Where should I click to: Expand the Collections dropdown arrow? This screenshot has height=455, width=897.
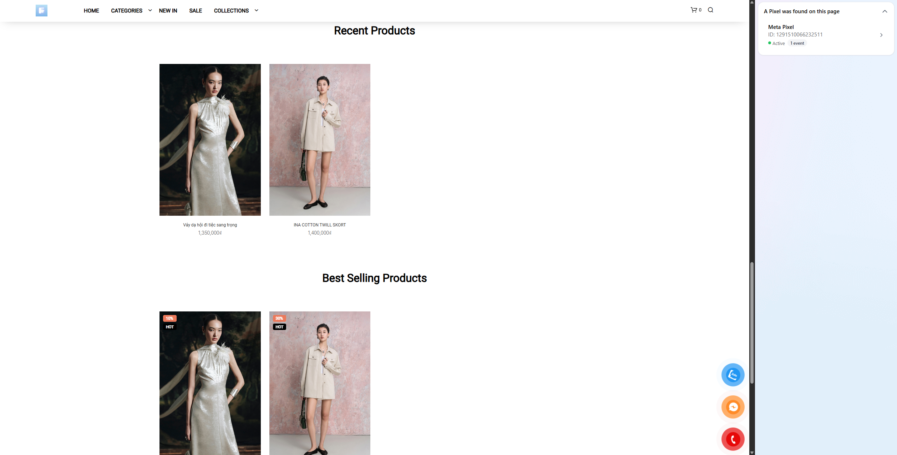pyautogui.click(x=256, y=10)
